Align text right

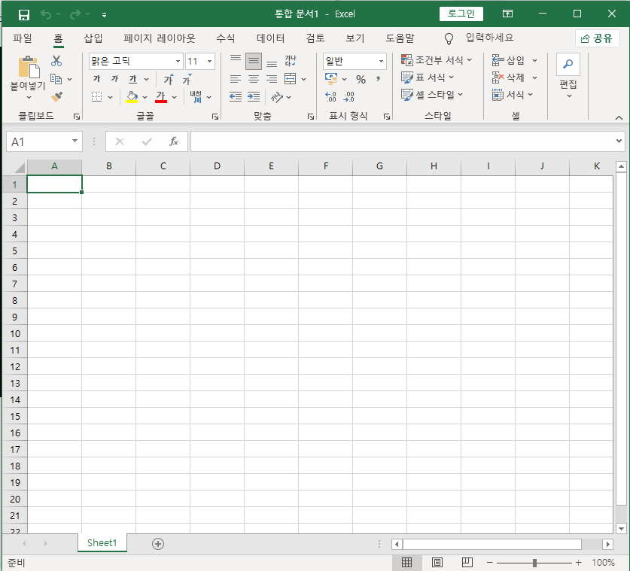point(272,79)
